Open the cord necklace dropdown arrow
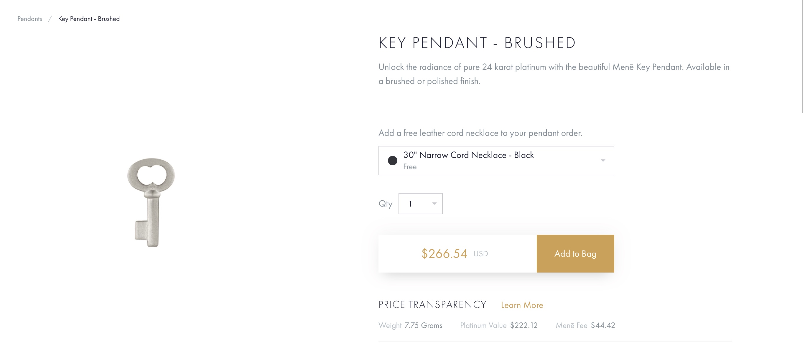Image resolution: width=805 pixels, height=353 pixels. pos(603,161)
